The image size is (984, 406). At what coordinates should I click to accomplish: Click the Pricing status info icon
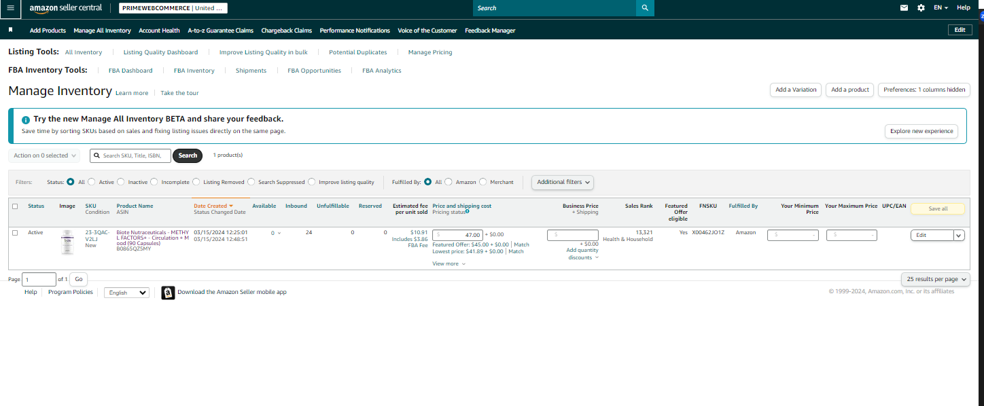tap(468, 212)
